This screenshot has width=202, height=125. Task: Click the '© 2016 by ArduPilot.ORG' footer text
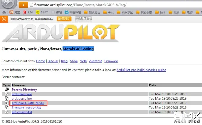coord(32,121)
